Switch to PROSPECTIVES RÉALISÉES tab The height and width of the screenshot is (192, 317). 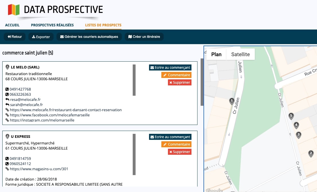[52, 25]
